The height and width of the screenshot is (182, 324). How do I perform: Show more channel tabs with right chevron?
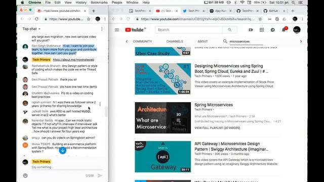coord(301,41)
